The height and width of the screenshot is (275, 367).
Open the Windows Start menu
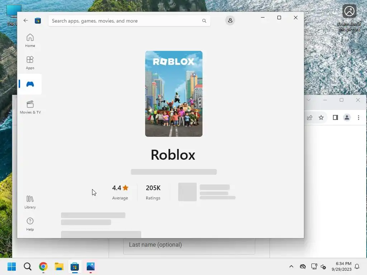(12, 266)
